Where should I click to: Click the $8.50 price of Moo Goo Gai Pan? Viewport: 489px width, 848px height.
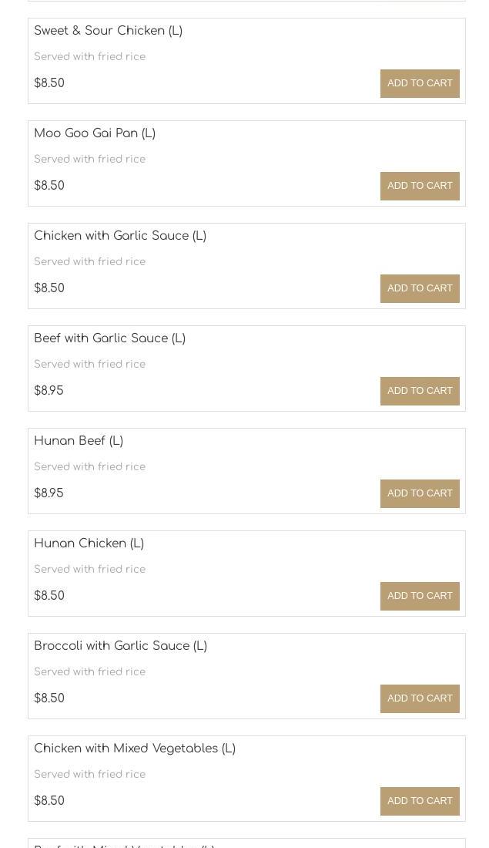pos(49,186)
